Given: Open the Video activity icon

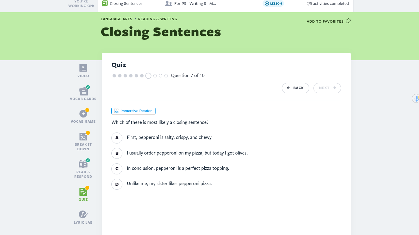Looking at the screenshot, I should click(83, 68).
